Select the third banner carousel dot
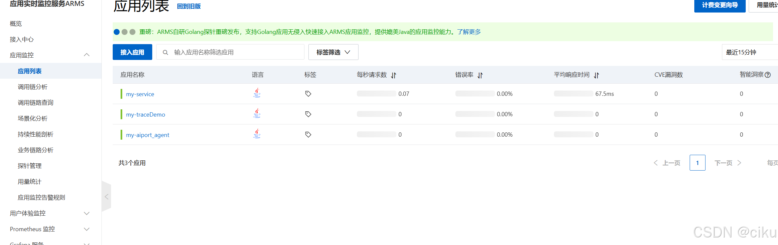 point(132,32)
